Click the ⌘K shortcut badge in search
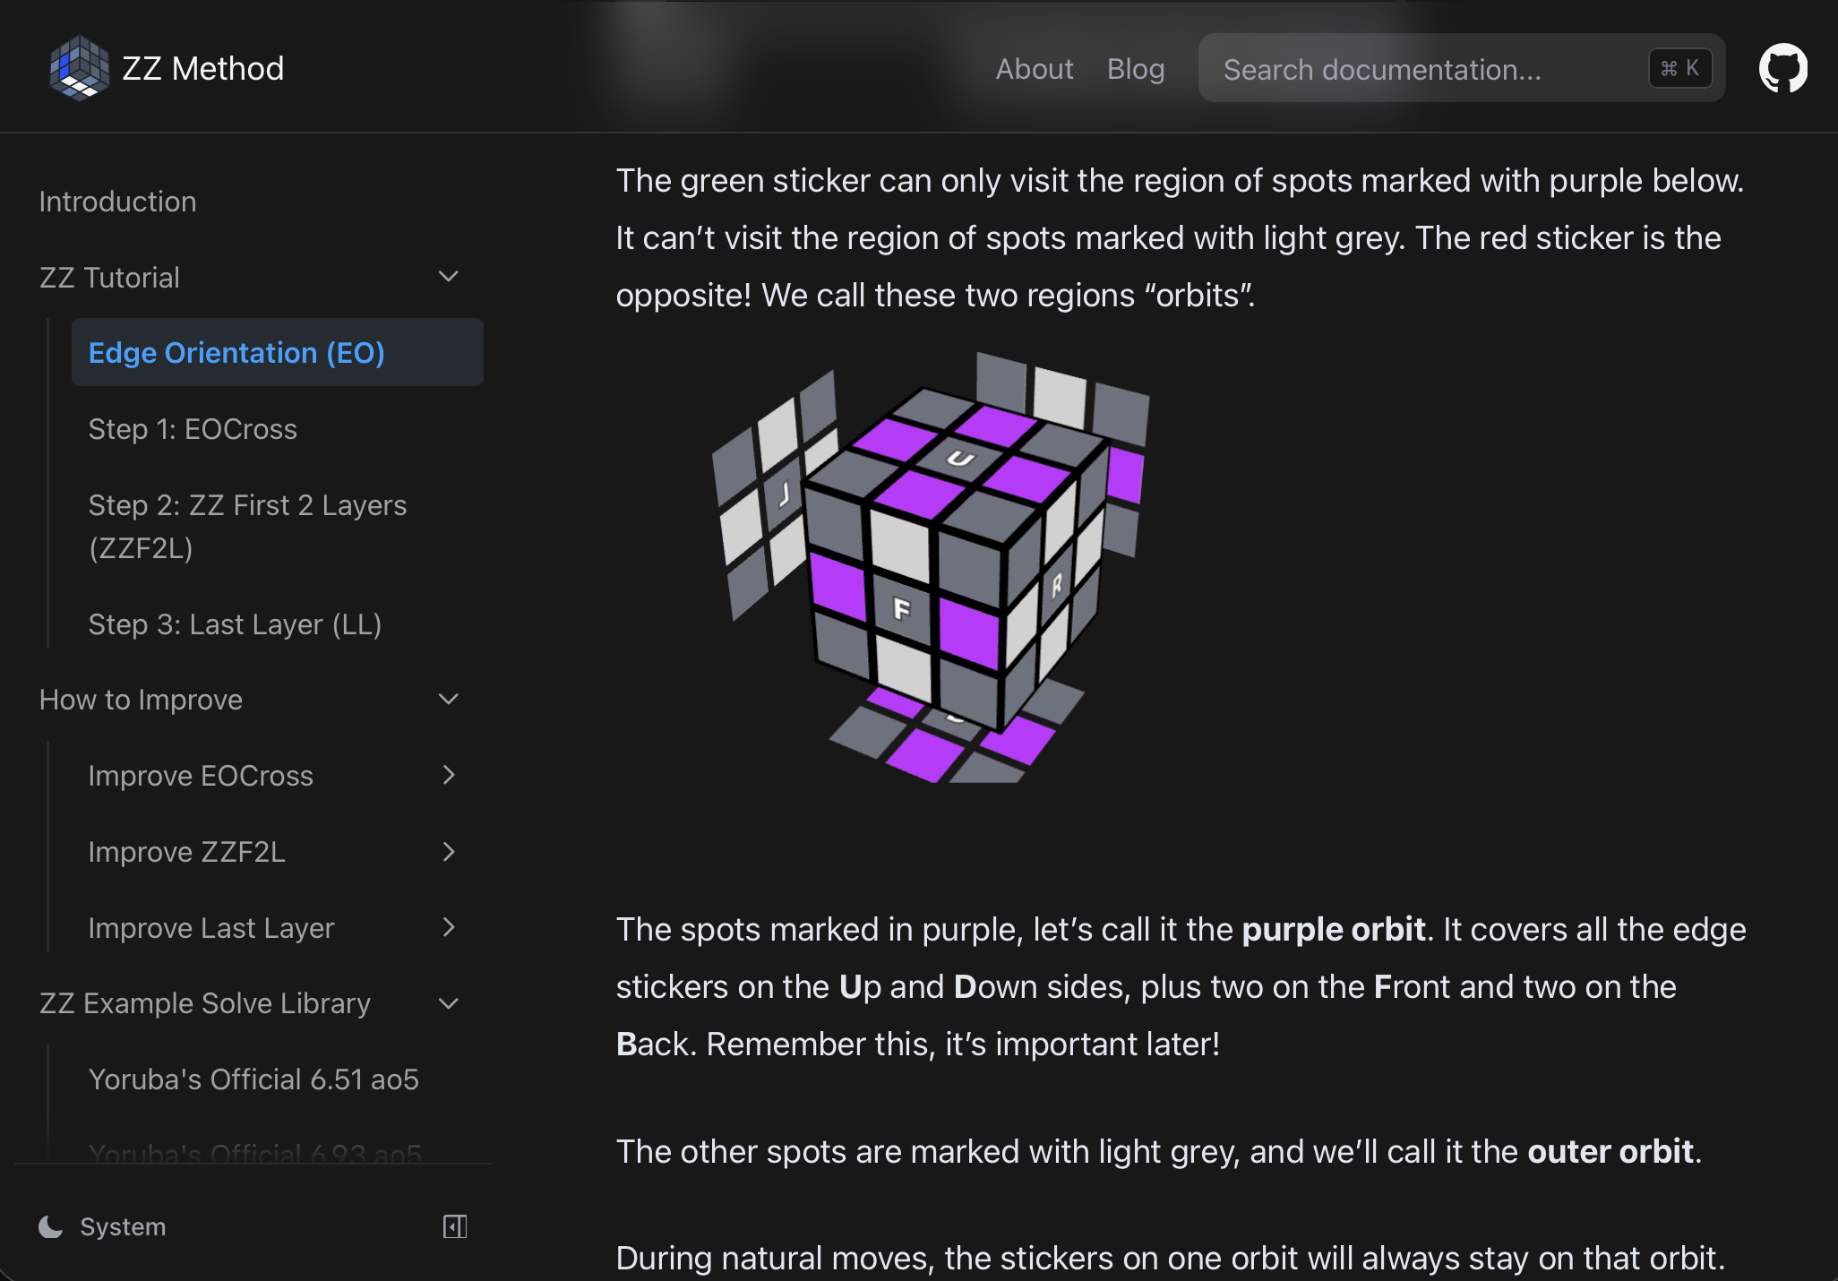1838x1281 pixels. coord(1679,67)
